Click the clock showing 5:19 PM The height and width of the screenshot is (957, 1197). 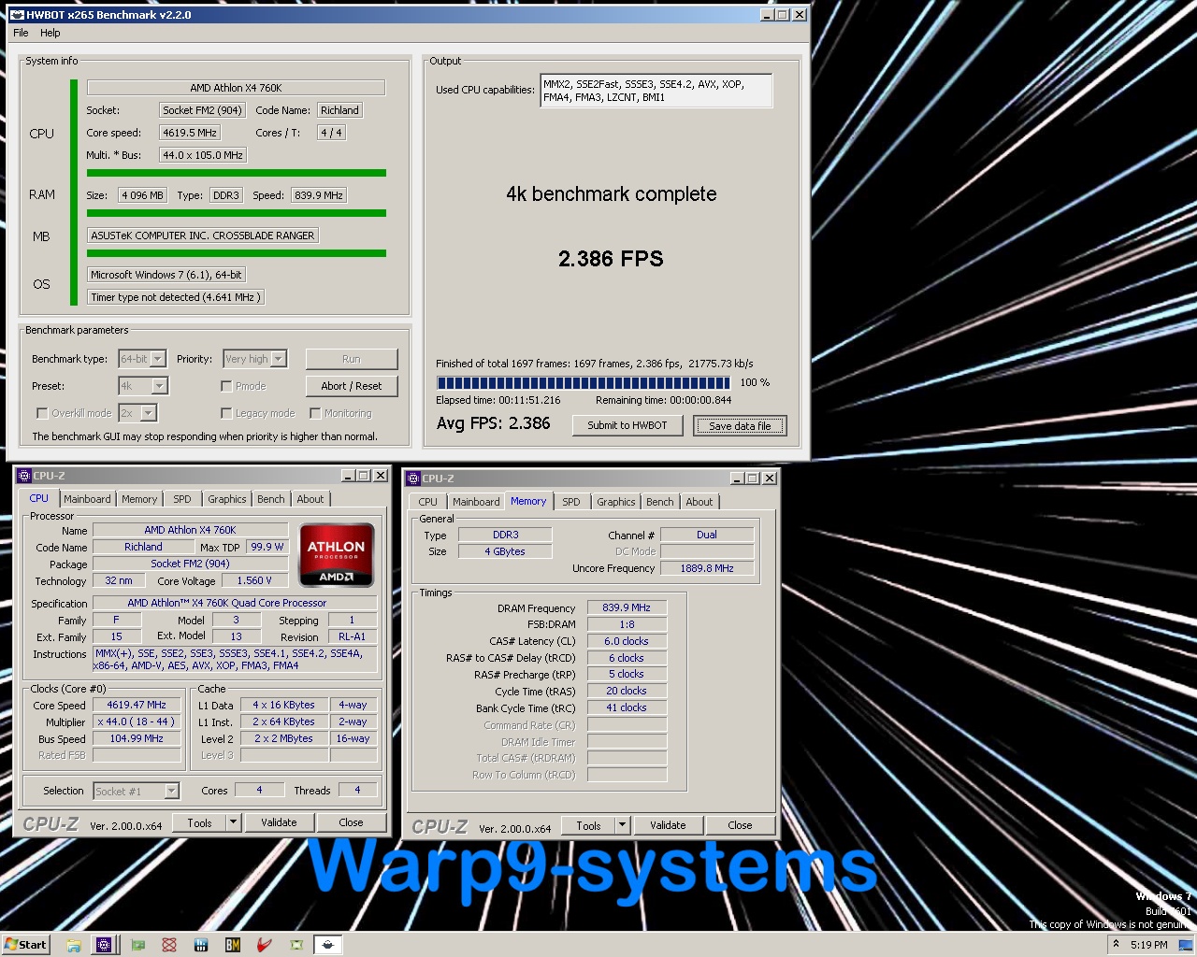point(1148,945)
